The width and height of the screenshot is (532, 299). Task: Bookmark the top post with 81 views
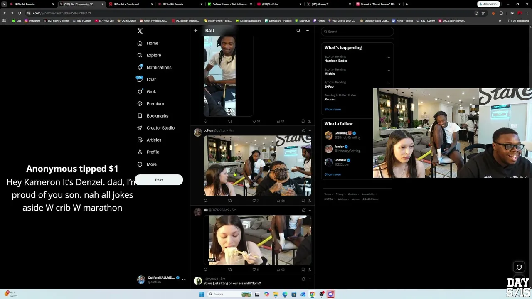[303, 121]
